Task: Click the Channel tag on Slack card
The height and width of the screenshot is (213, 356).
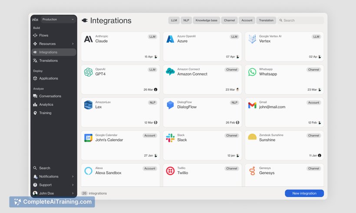Action: [x=231, y=136]
